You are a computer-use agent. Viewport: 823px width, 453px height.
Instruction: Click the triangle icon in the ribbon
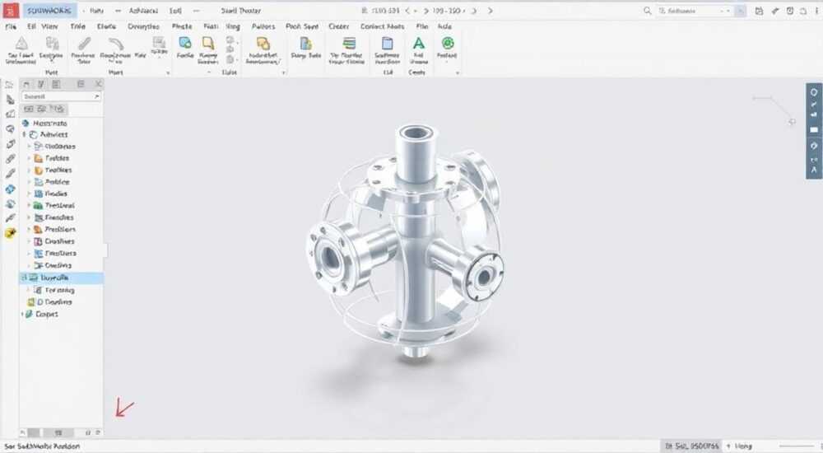[21, 43]
